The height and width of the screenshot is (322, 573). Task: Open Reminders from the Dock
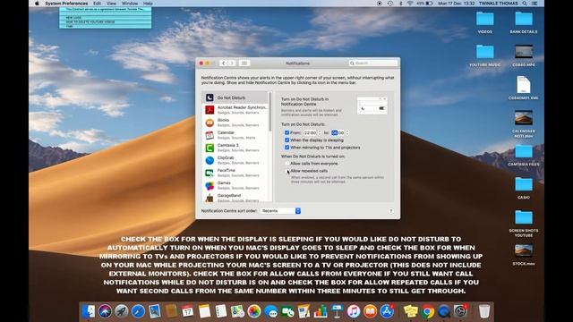(221, 311)
